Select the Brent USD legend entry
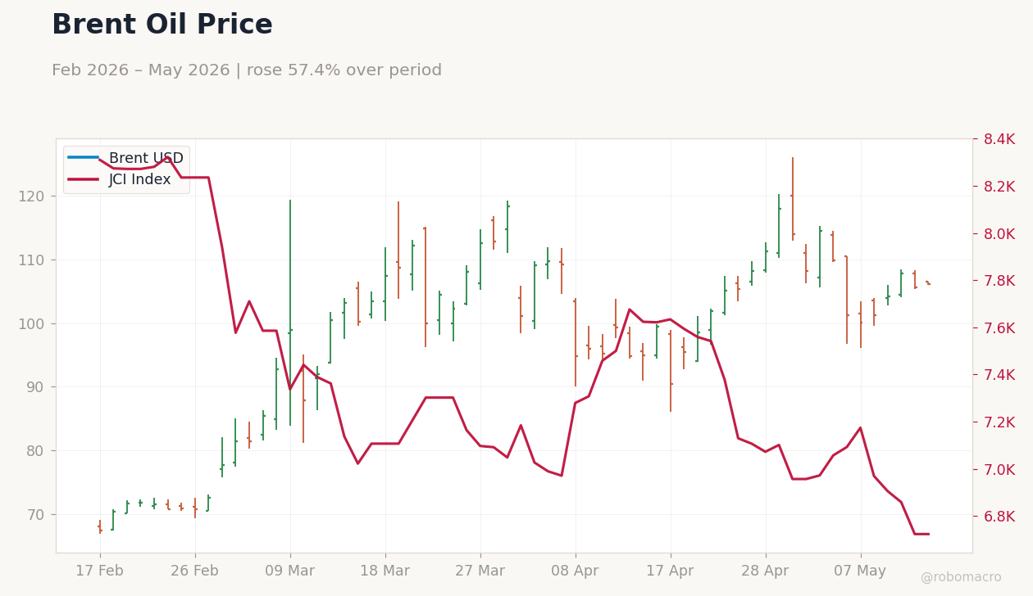Image resolution: width=1033 pixels, height=596 pixels. 125,158
